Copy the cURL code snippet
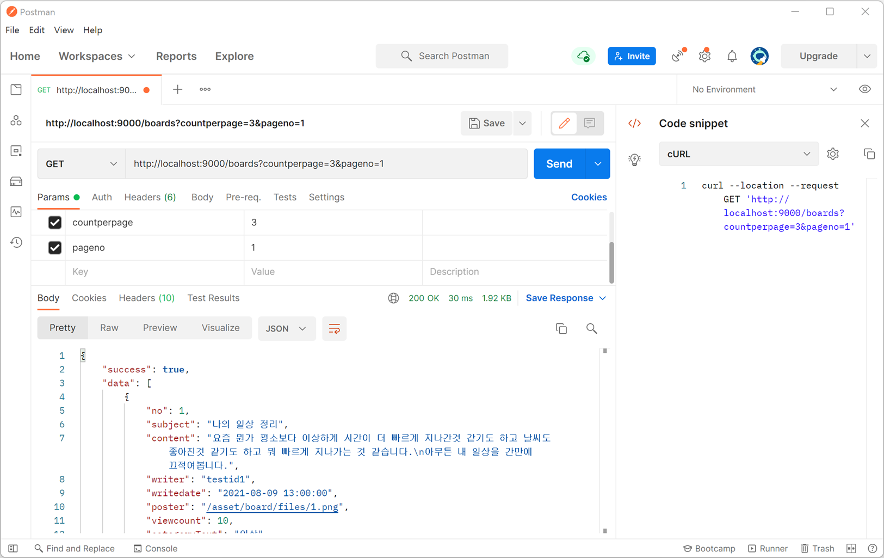This screenshot has height=558, width=884. [x=869, y=154]
